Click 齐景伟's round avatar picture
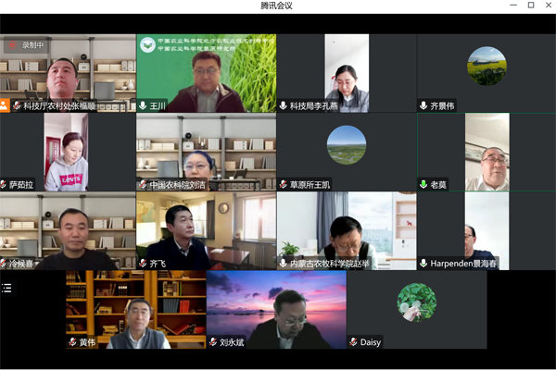 [x=486, y=66]
